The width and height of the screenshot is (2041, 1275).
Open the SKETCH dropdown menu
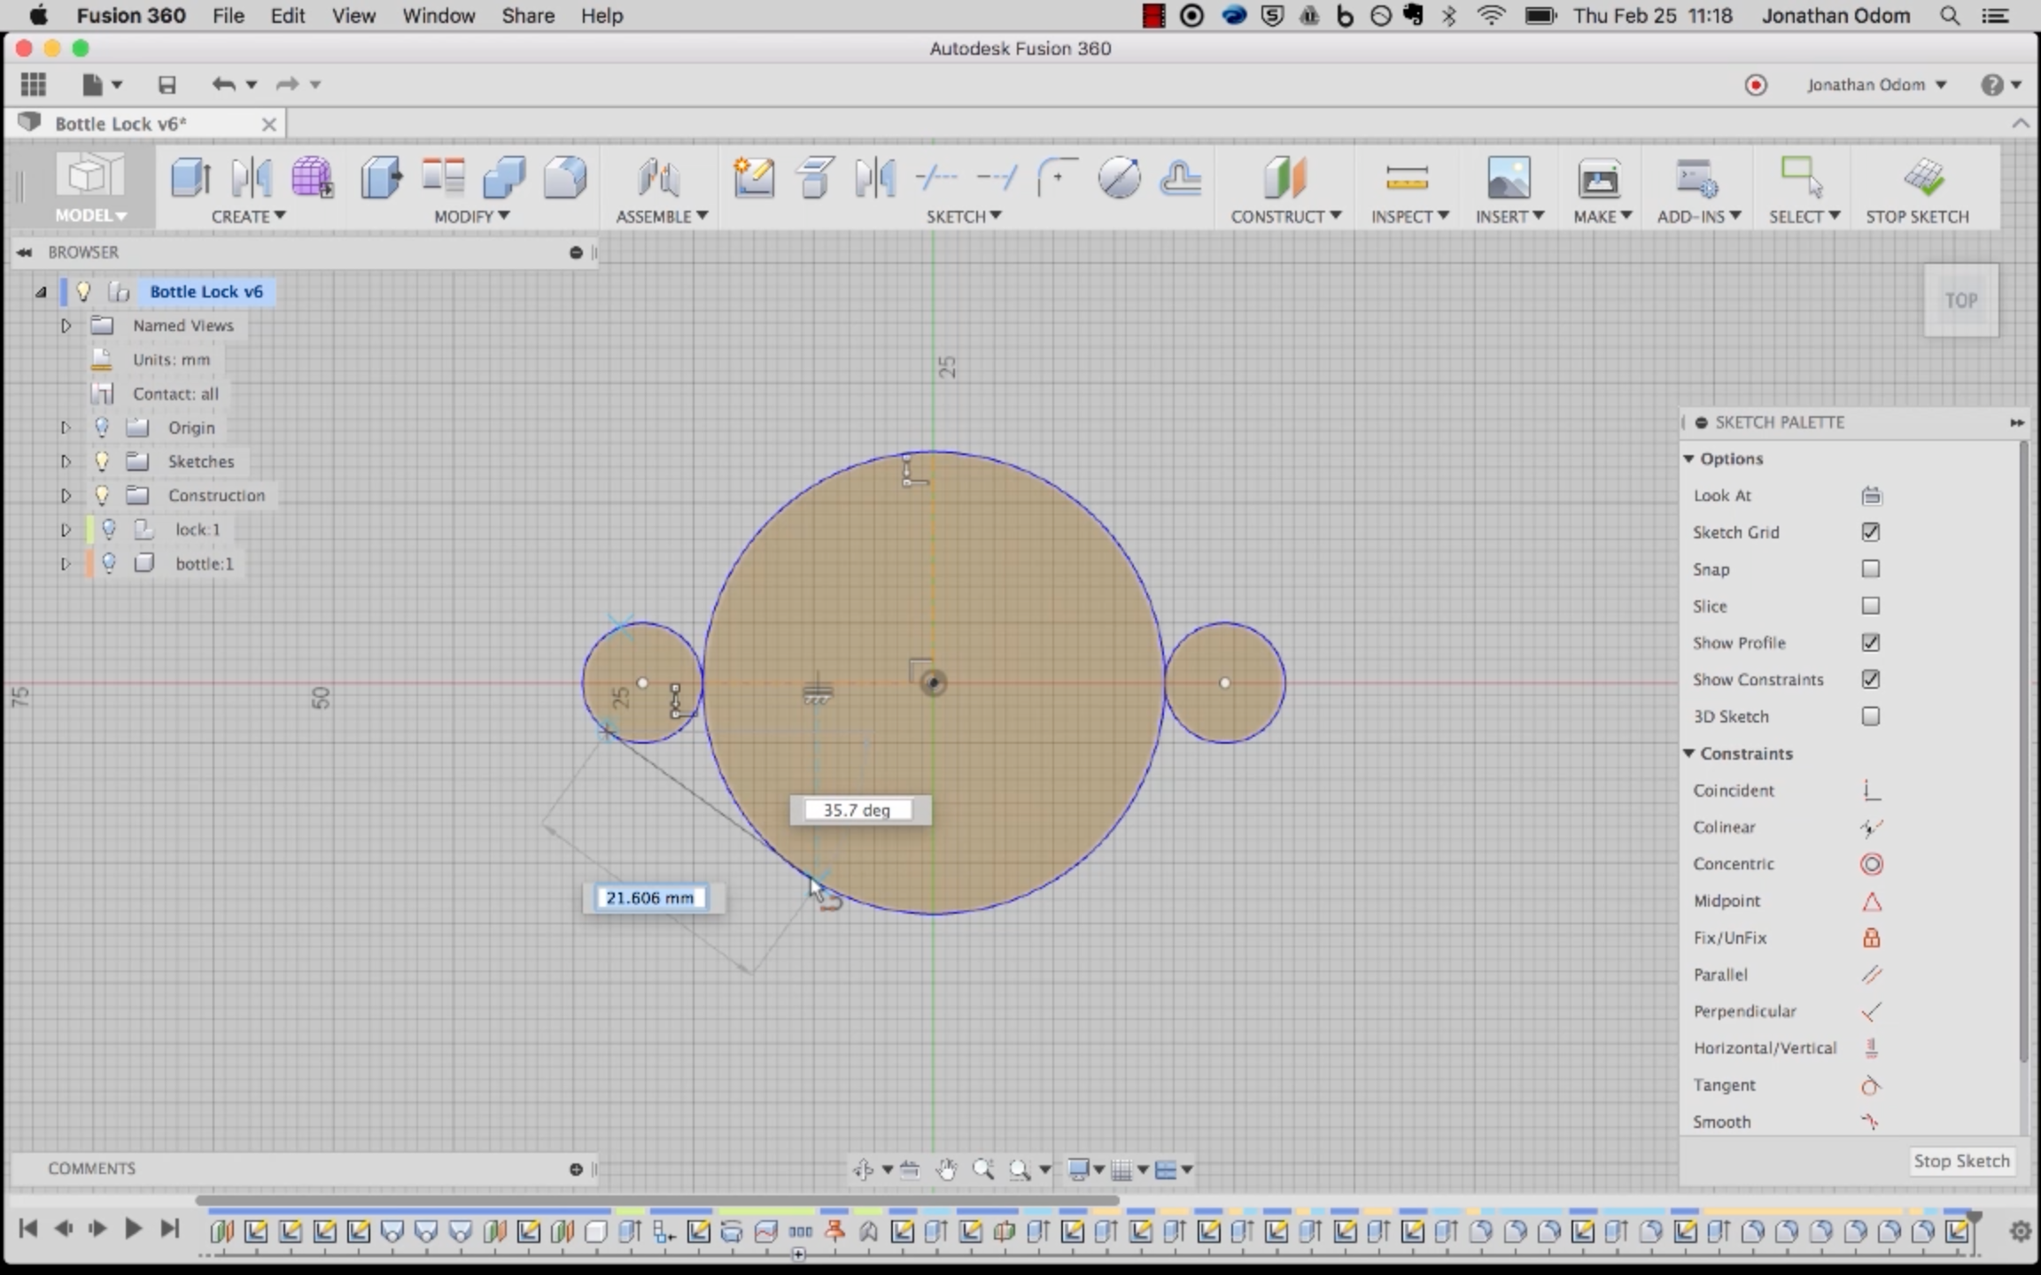(x=963, y=216)
